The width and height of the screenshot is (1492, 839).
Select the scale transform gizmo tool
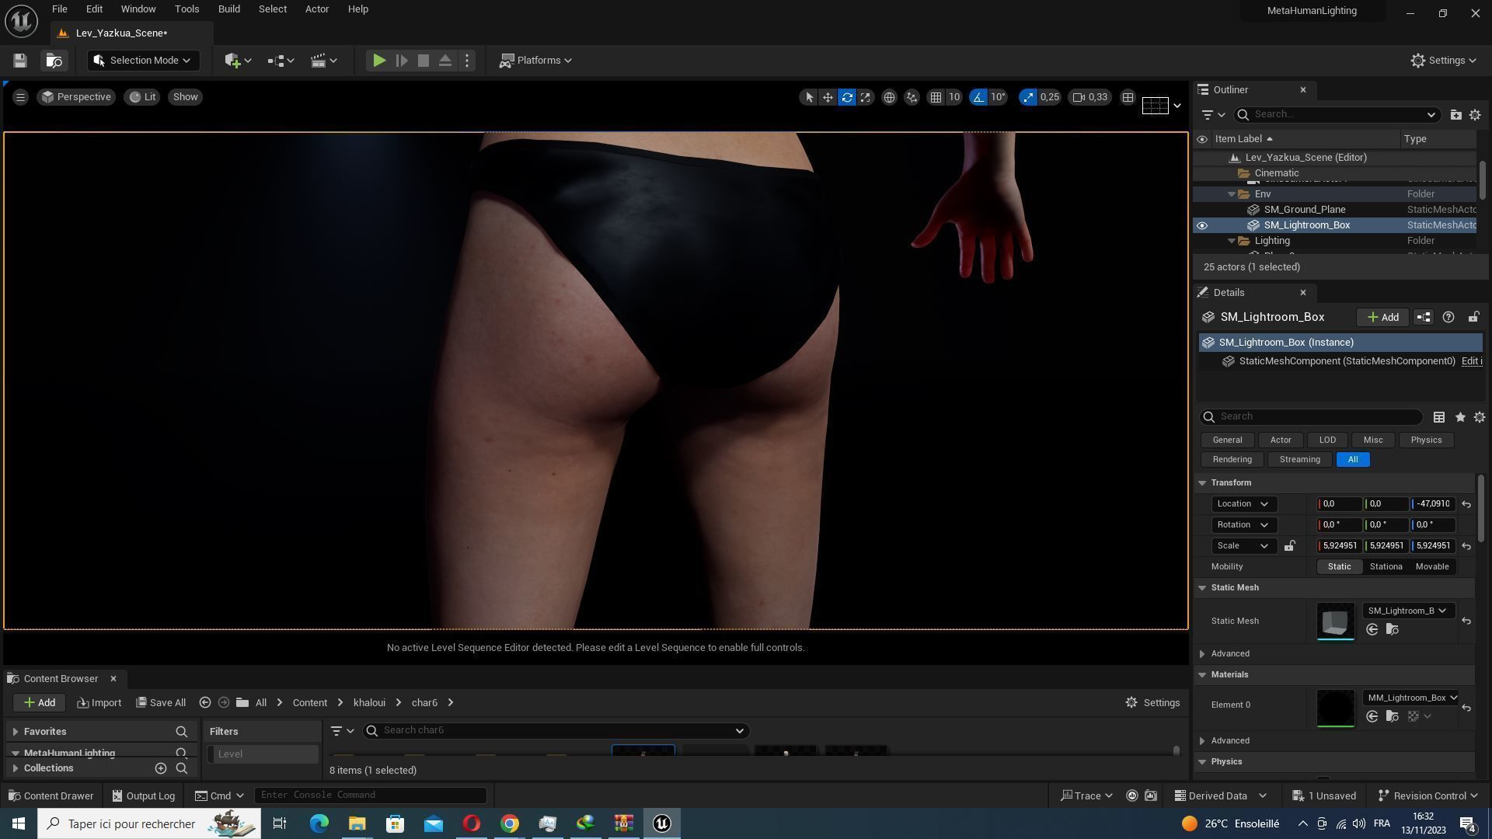click(865, 97)
